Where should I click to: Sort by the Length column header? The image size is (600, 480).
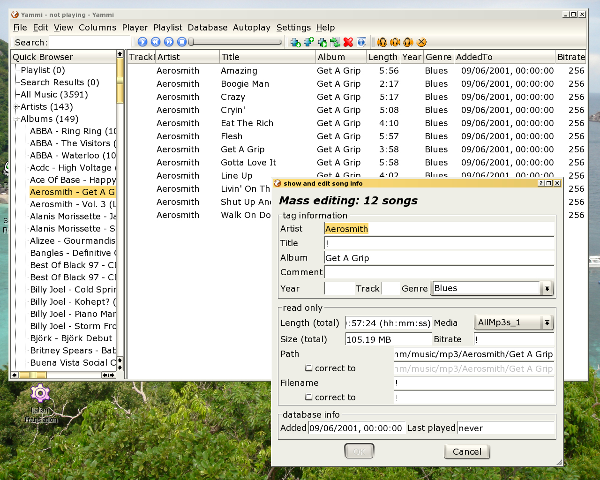coord(383,57)
